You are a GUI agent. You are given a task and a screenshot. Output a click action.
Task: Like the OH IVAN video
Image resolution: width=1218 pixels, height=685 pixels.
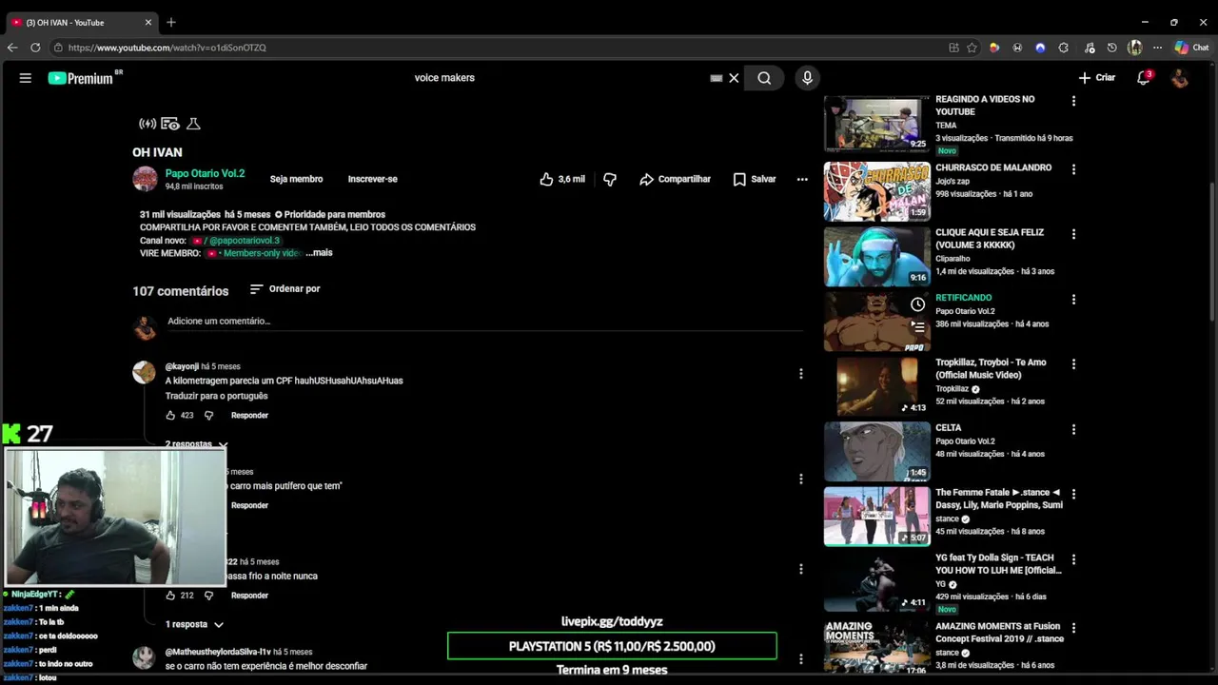click(x=562, y=179)
